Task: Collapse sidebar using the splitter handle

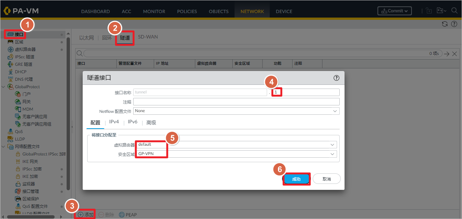Action: (x=72, y=127)
